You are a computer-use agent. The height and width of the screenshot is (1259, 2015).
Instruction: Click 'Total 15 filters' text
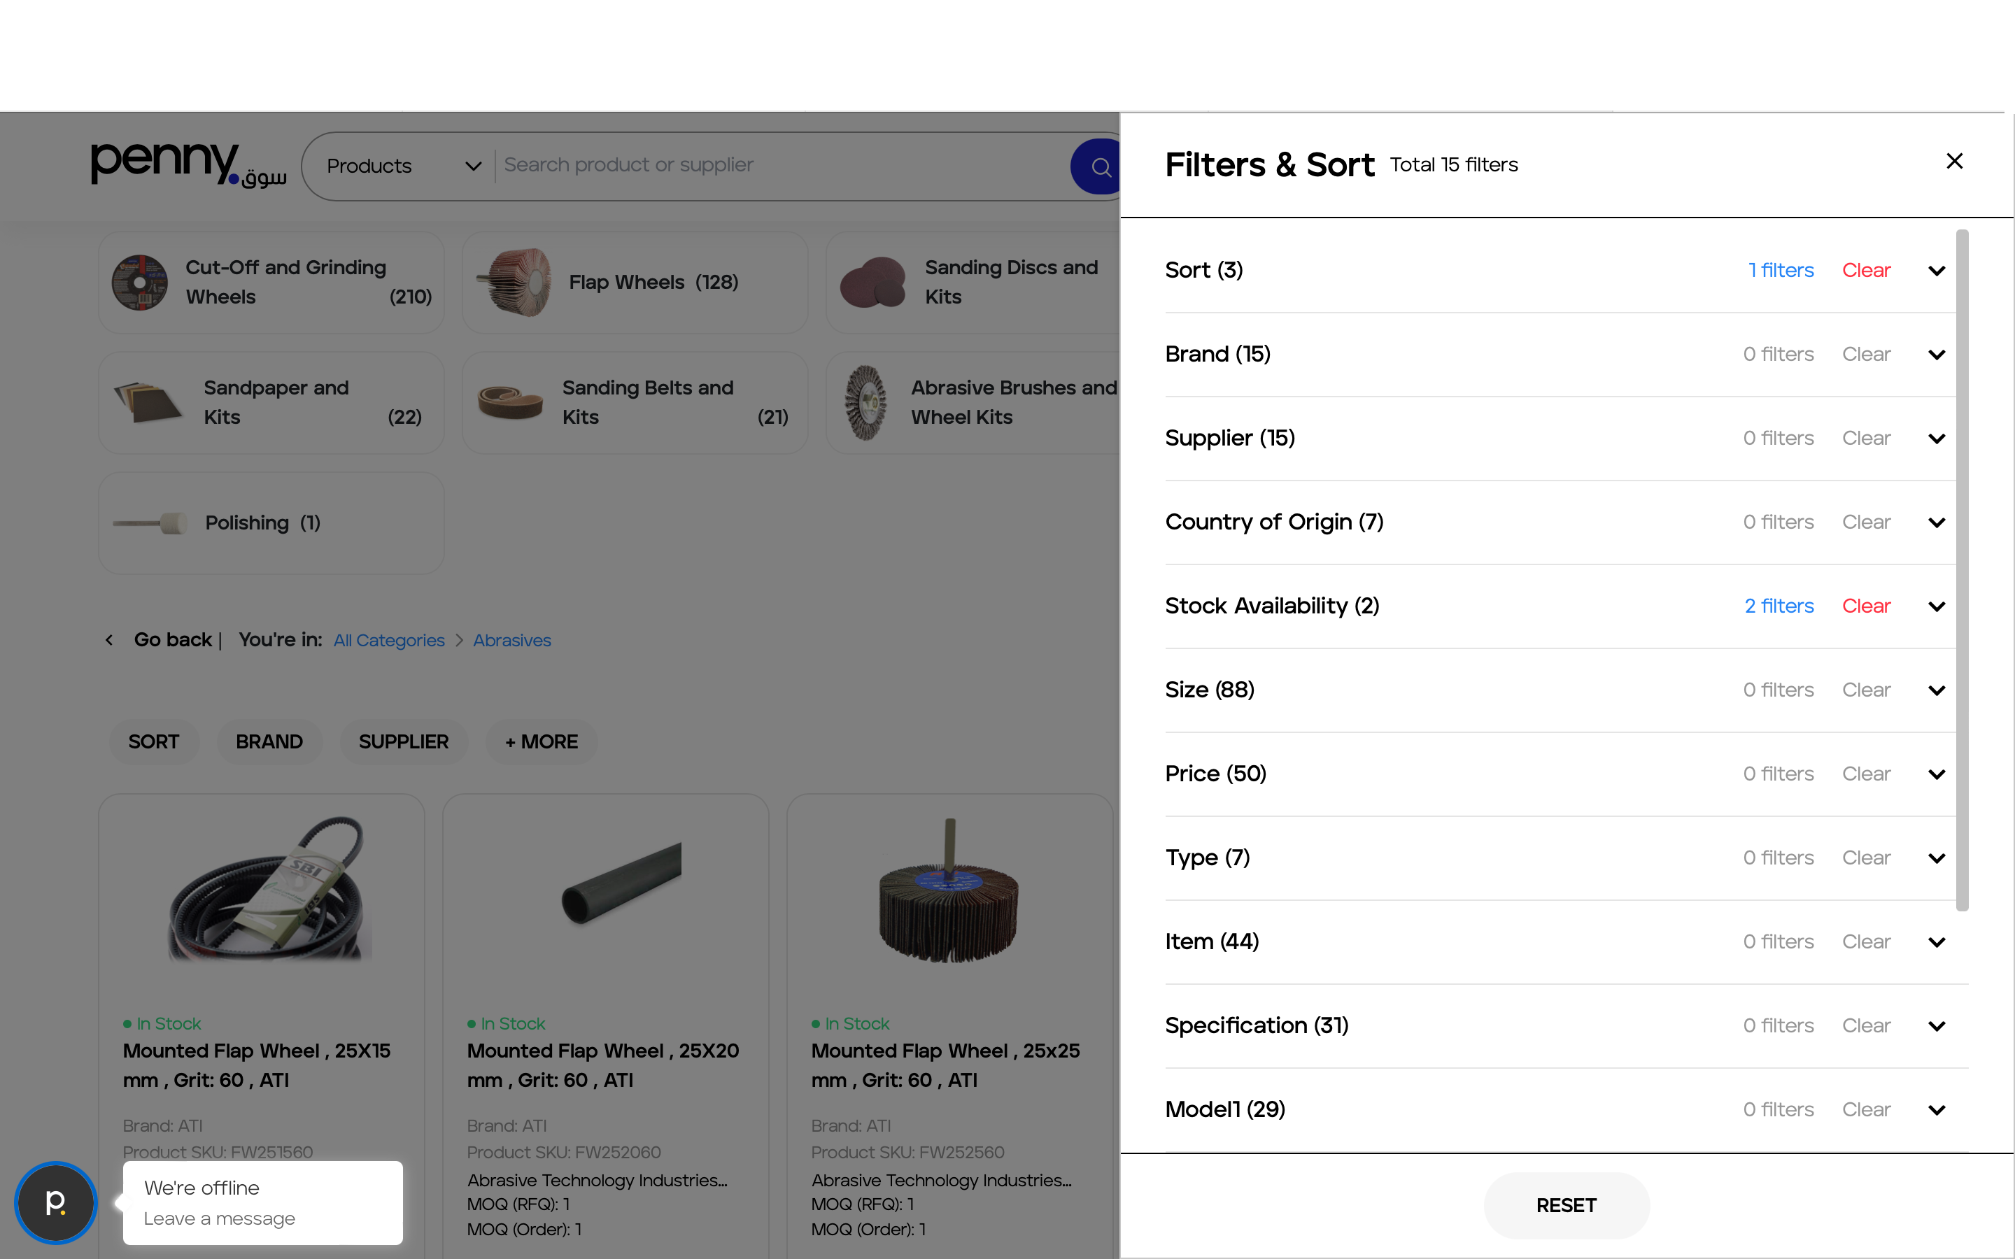(1454, 165)
